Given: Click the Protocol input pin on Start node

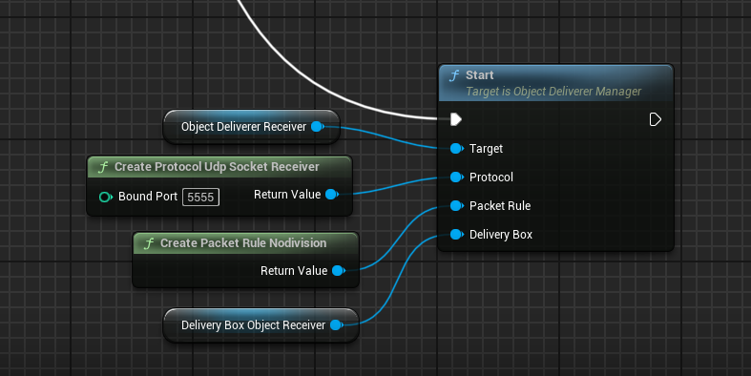Looking at the screenshot, I should click(457, 178).
